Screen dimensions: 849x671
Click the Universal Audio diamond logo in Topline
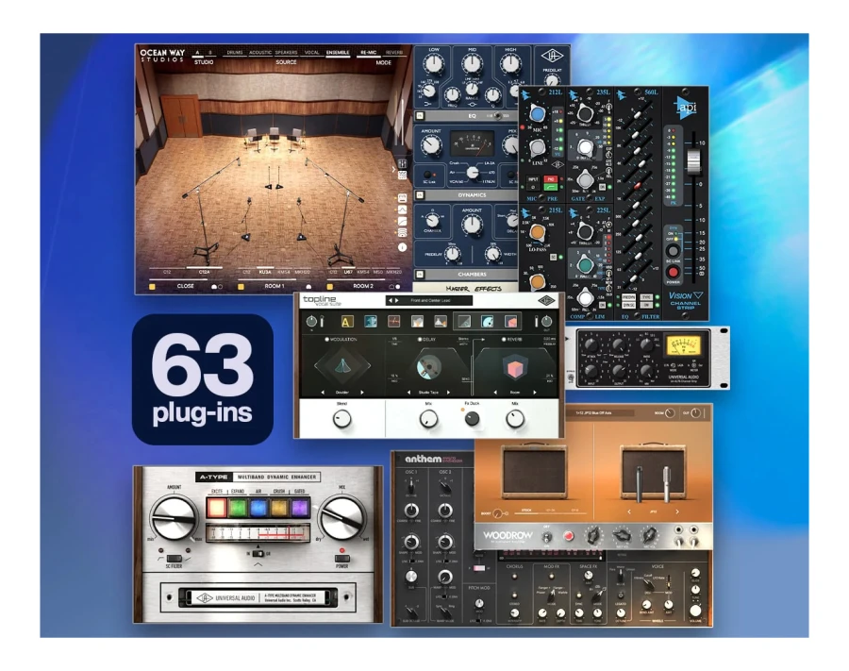tap(546, 300)
